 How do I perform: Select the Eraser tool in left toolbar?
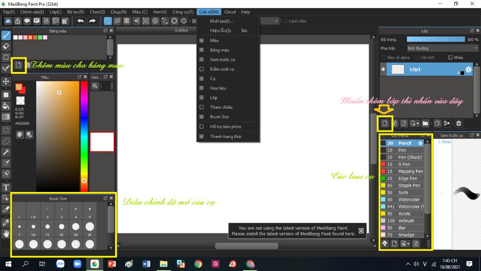click(x=6, y=46)
